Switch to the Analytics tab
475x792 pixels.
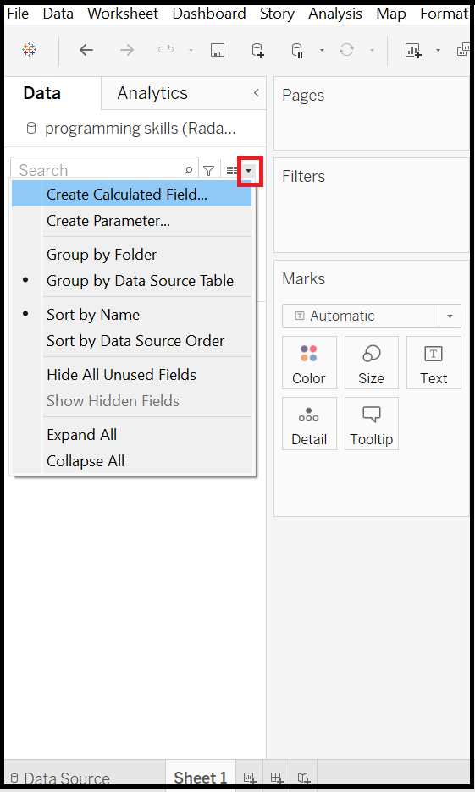[152, 93]
